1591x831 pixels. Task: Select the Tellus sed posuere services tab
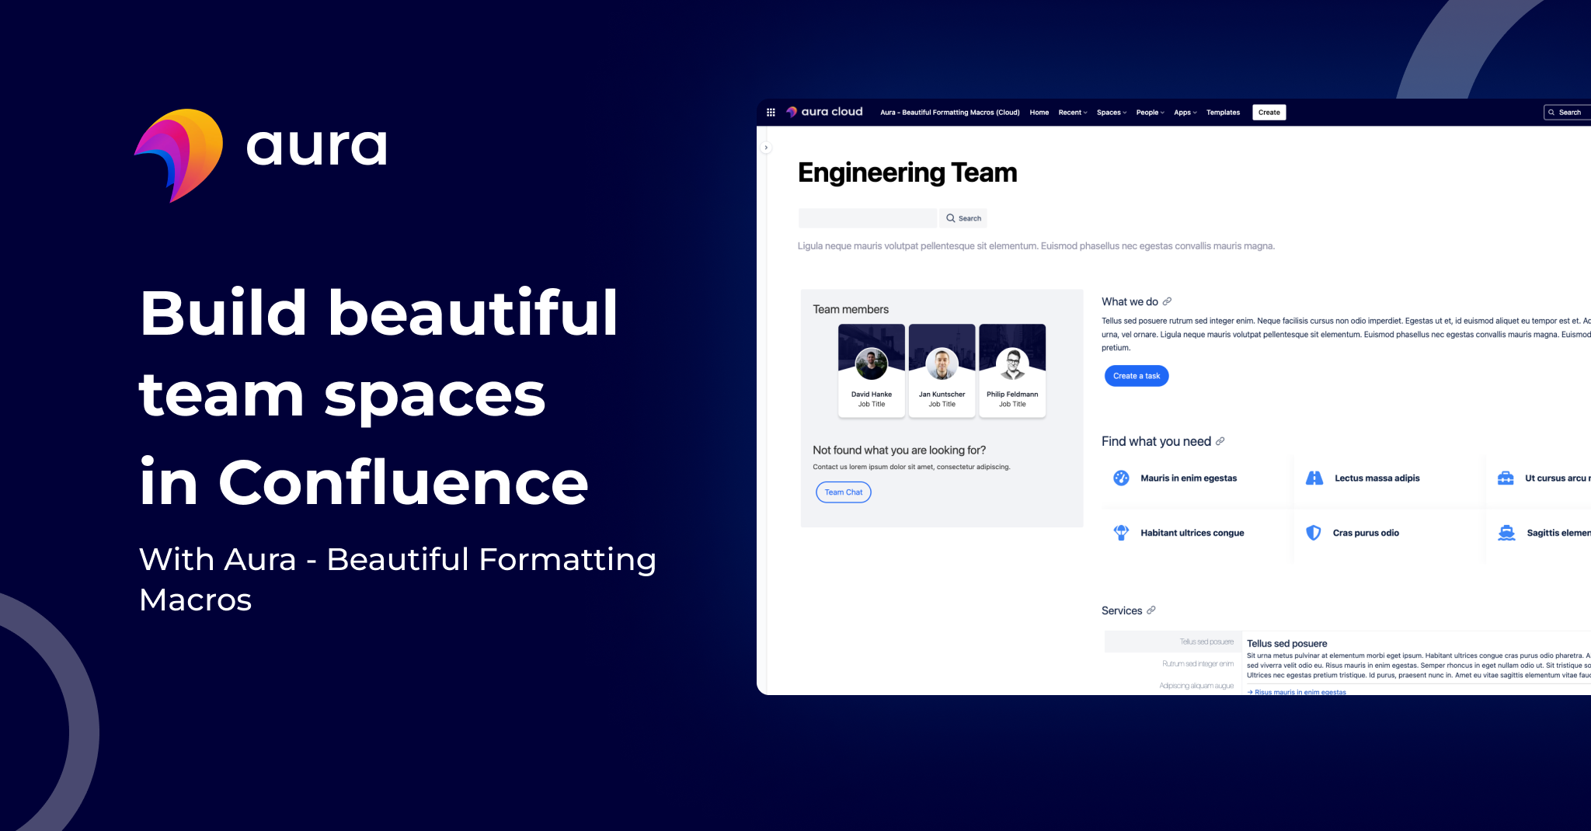point(1173,642)
